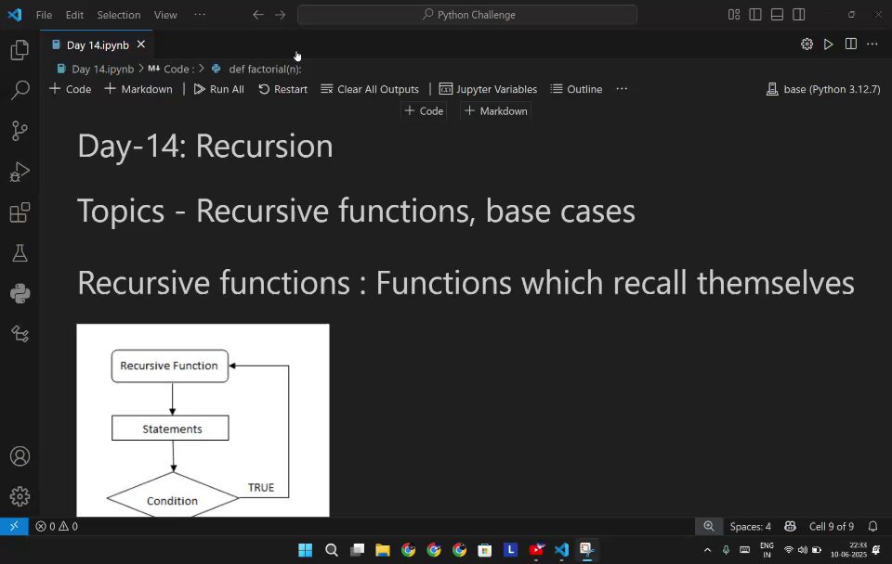Go forward with the right arrow

280,15
